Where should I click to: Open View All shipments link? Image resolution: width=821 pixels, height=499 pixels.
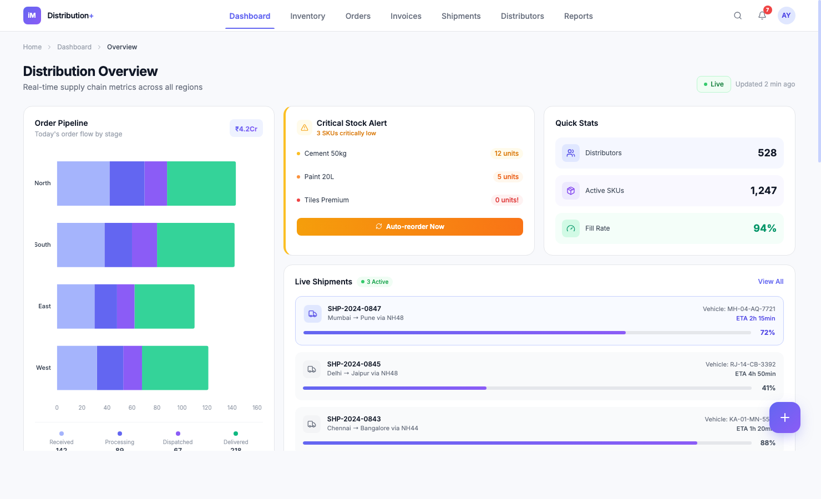[771, 281]
